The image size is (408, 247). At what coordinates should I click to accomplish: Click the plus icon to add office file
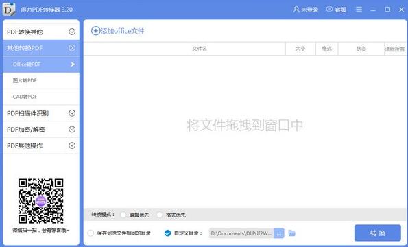click(x=95, y=31)
